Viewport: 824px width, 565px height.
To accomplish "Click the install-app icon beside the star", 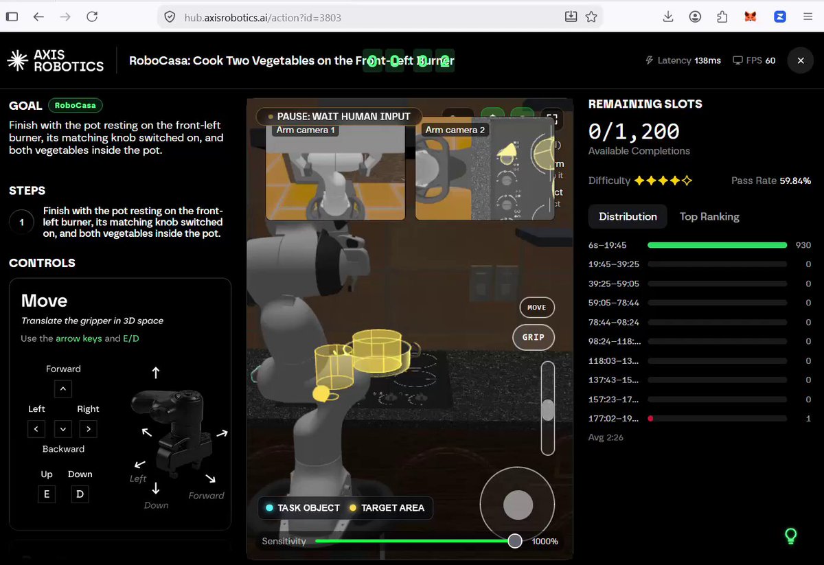I will 571,17.
